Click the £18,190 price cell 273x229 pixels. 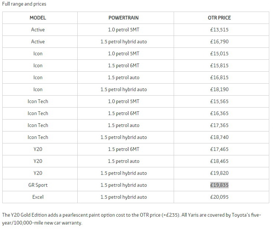[219, 89]
